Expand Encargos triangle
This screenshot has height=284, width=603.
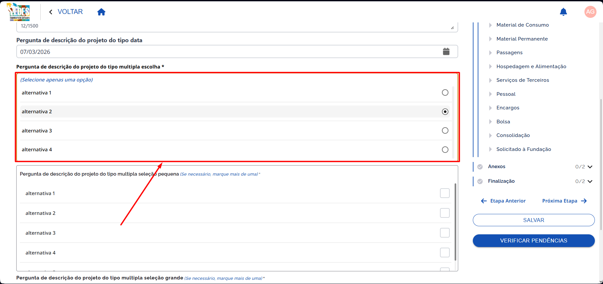(x=490, y=108)
